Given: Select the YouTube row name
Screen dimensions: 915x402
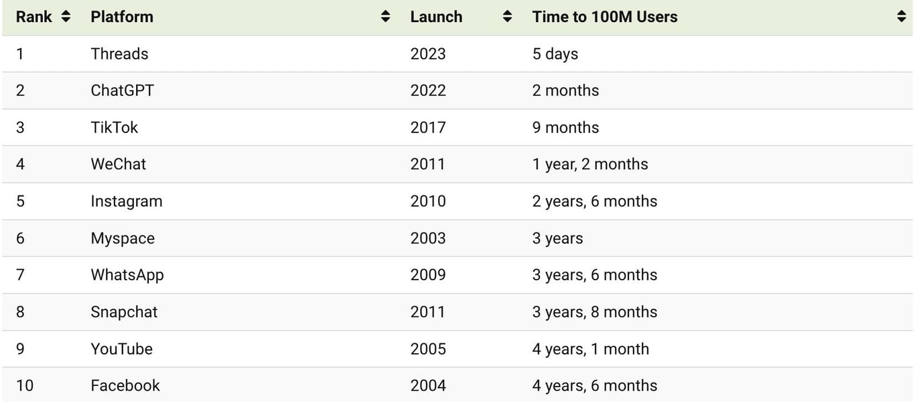Looking at the screenshot, I should [x=122, y=348].
